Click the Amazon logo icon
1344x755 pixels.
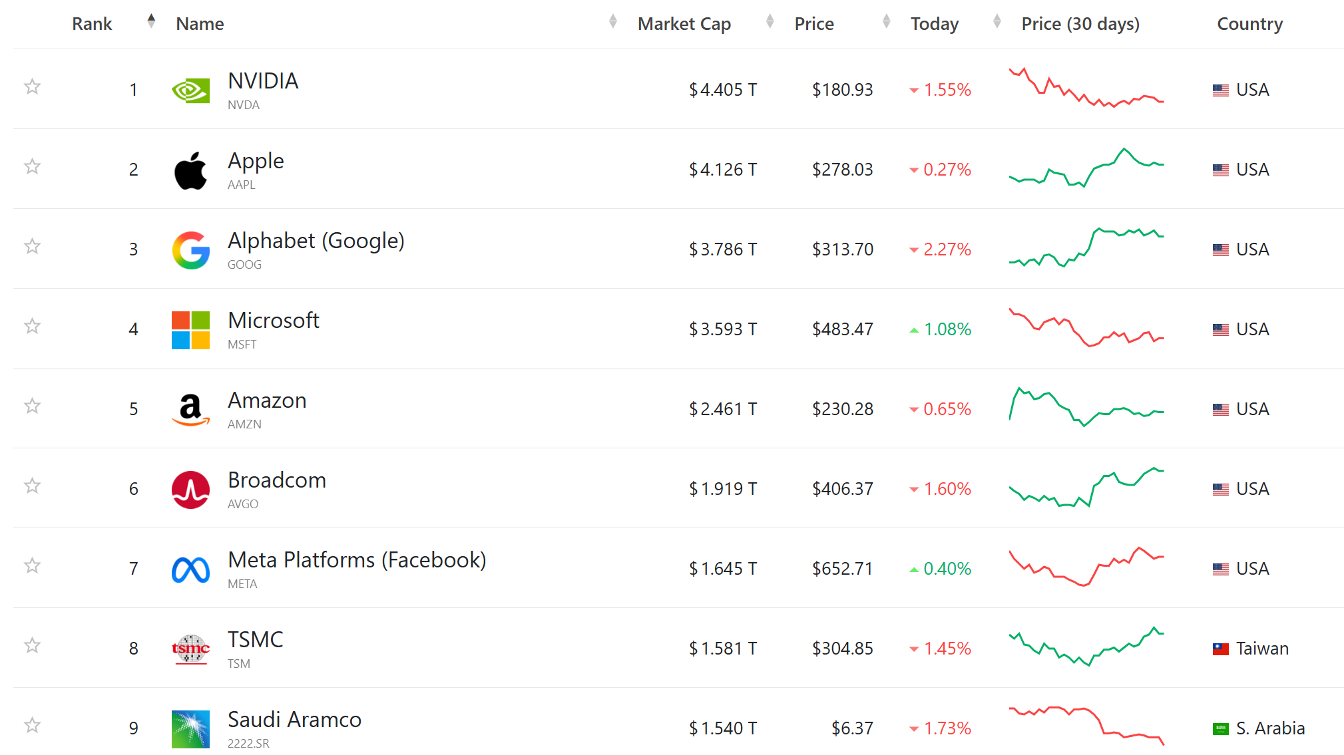190,410
